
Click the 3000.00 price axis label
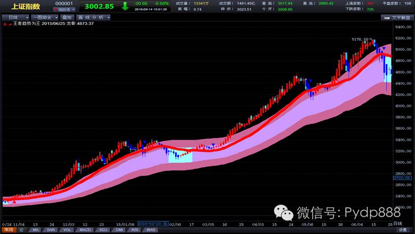click(403, 162)
